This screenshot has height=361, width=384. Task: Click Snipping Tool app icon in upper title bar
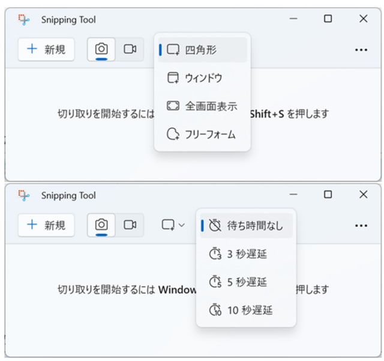pyautogui.click(x=24, y=20)
